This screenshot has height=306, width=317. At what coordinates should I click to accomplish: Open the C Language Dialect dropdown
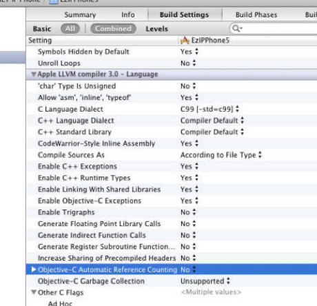pos(209,109)
